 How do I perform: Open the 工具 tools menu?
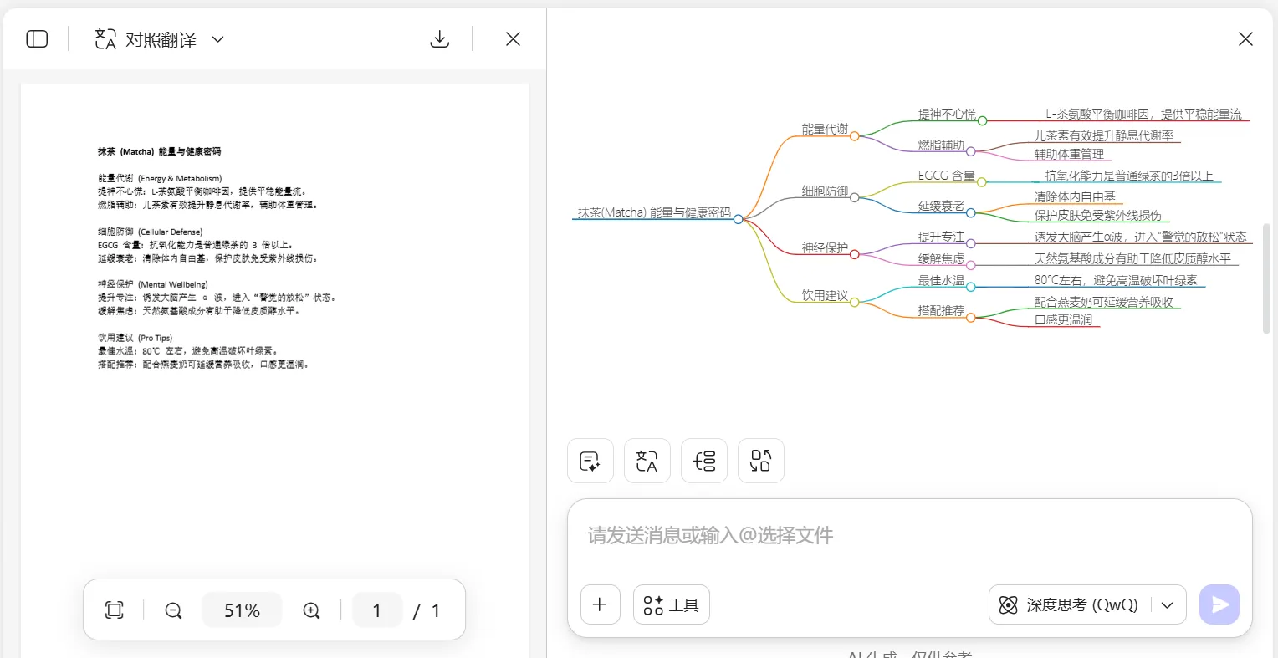point(672,604)
